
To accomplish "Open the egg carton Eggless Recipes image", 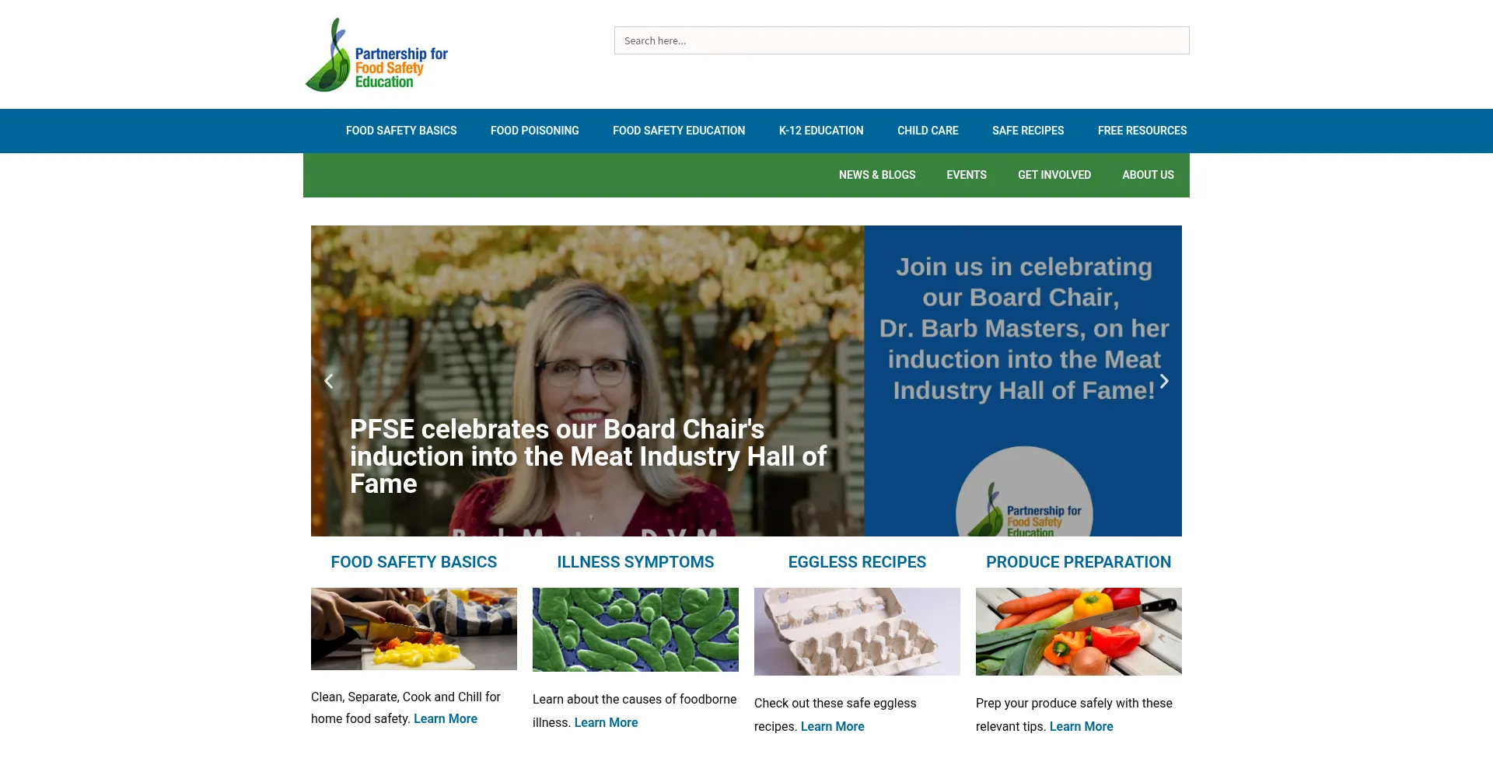I will pos(857,631).
